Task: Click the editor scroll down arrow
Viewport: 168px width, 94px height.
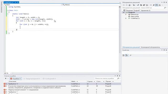Action: (120, 71)
